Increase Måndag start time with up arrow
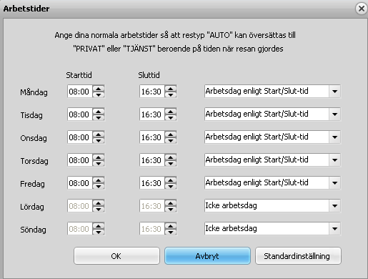 [x=99, y=89]
